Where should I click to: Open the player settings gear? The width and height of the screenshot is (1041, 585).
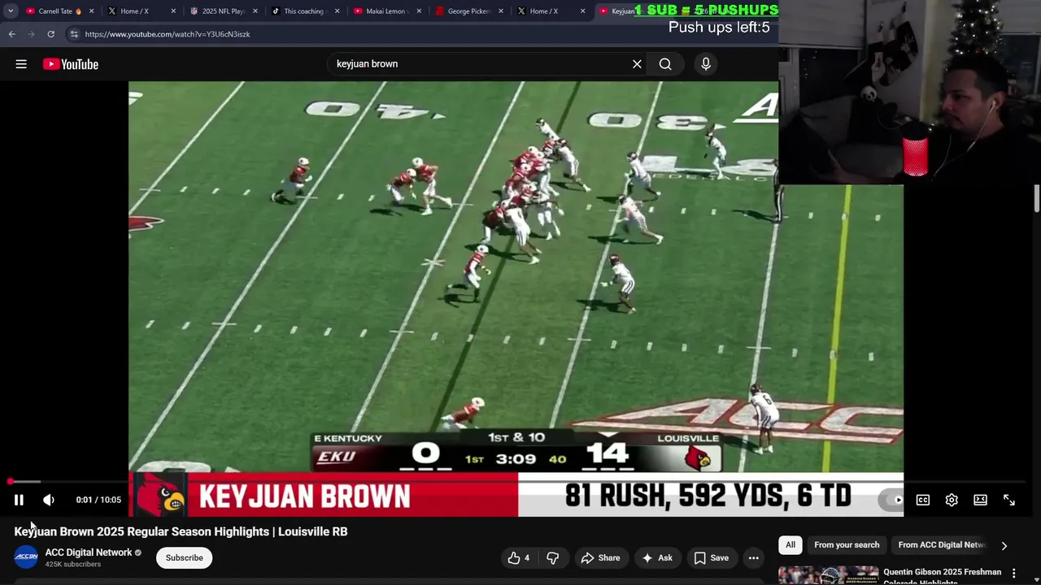tap(952, 500)
